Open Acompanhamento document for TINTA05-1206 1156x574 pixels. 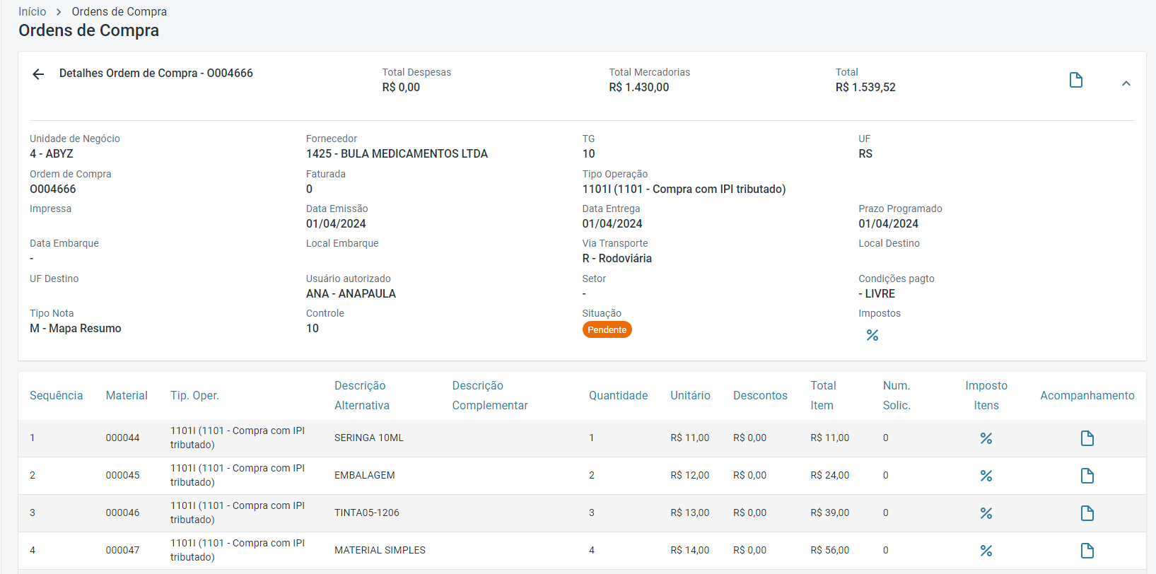(1087, 513)
